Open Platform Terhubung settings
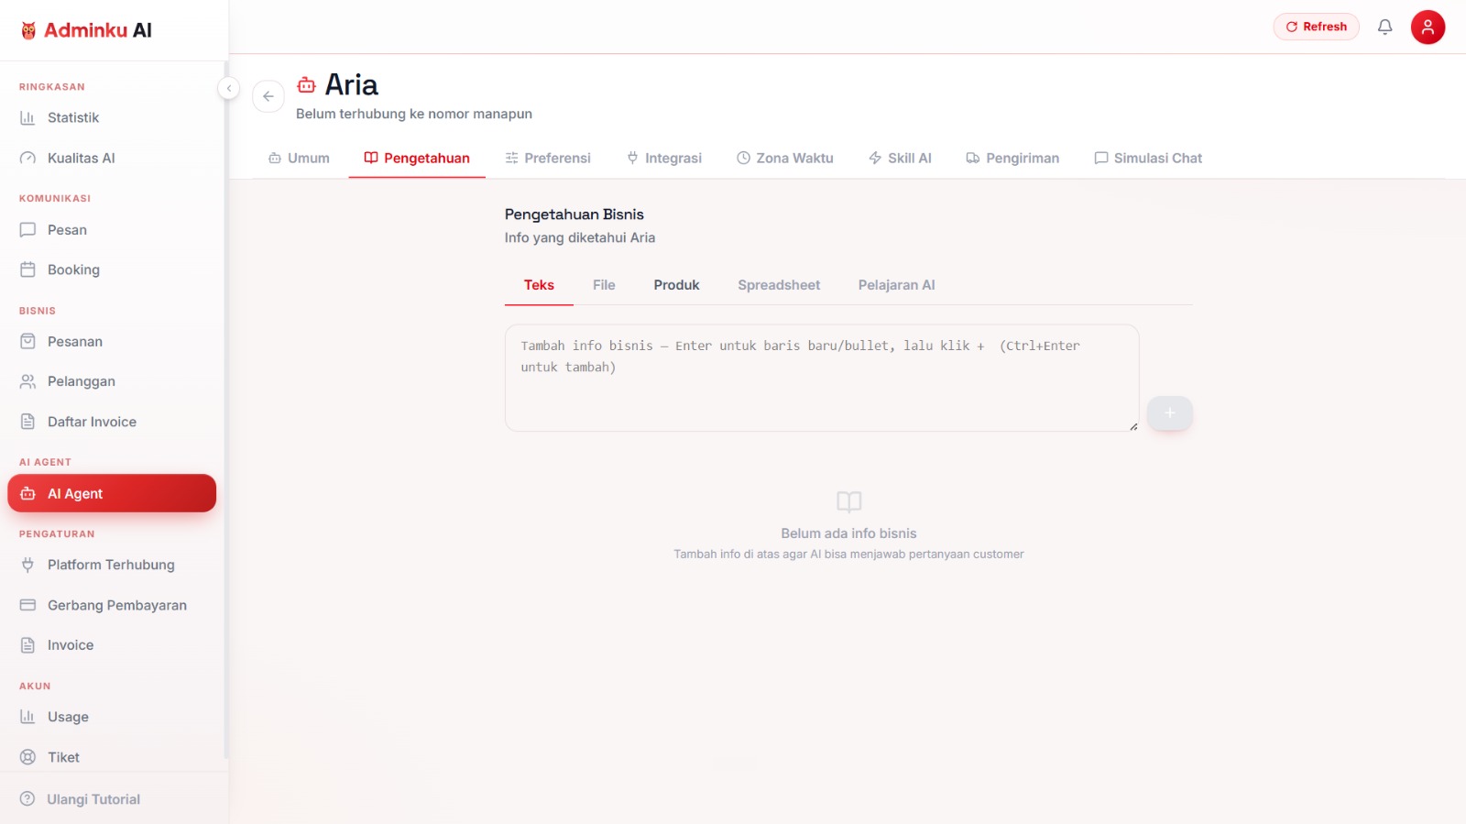Screen dimensions: 1466x824 112,565
